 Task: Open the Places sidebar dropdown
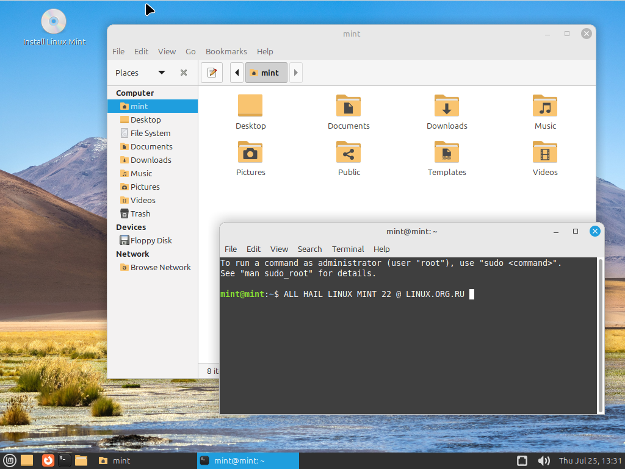point(161,73)
